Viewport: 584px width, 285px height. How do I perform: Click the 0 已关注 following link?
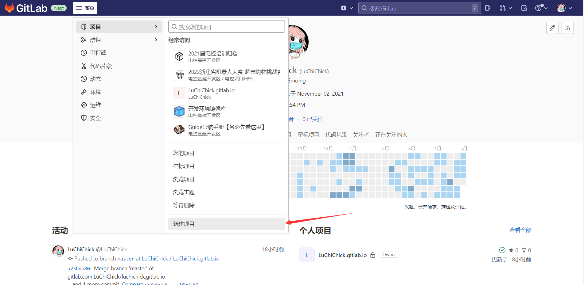pos(313,119)
